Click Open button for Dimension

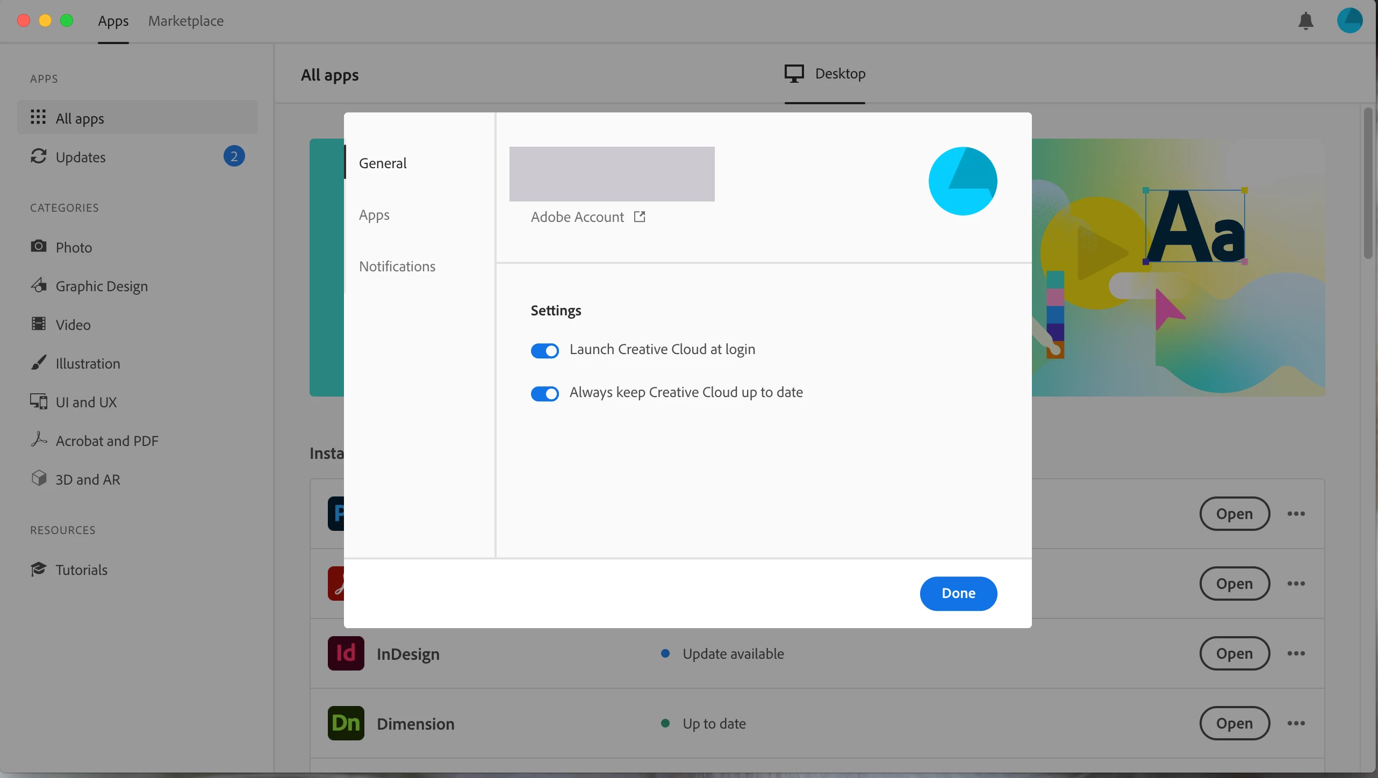[x=1234, y=723]
